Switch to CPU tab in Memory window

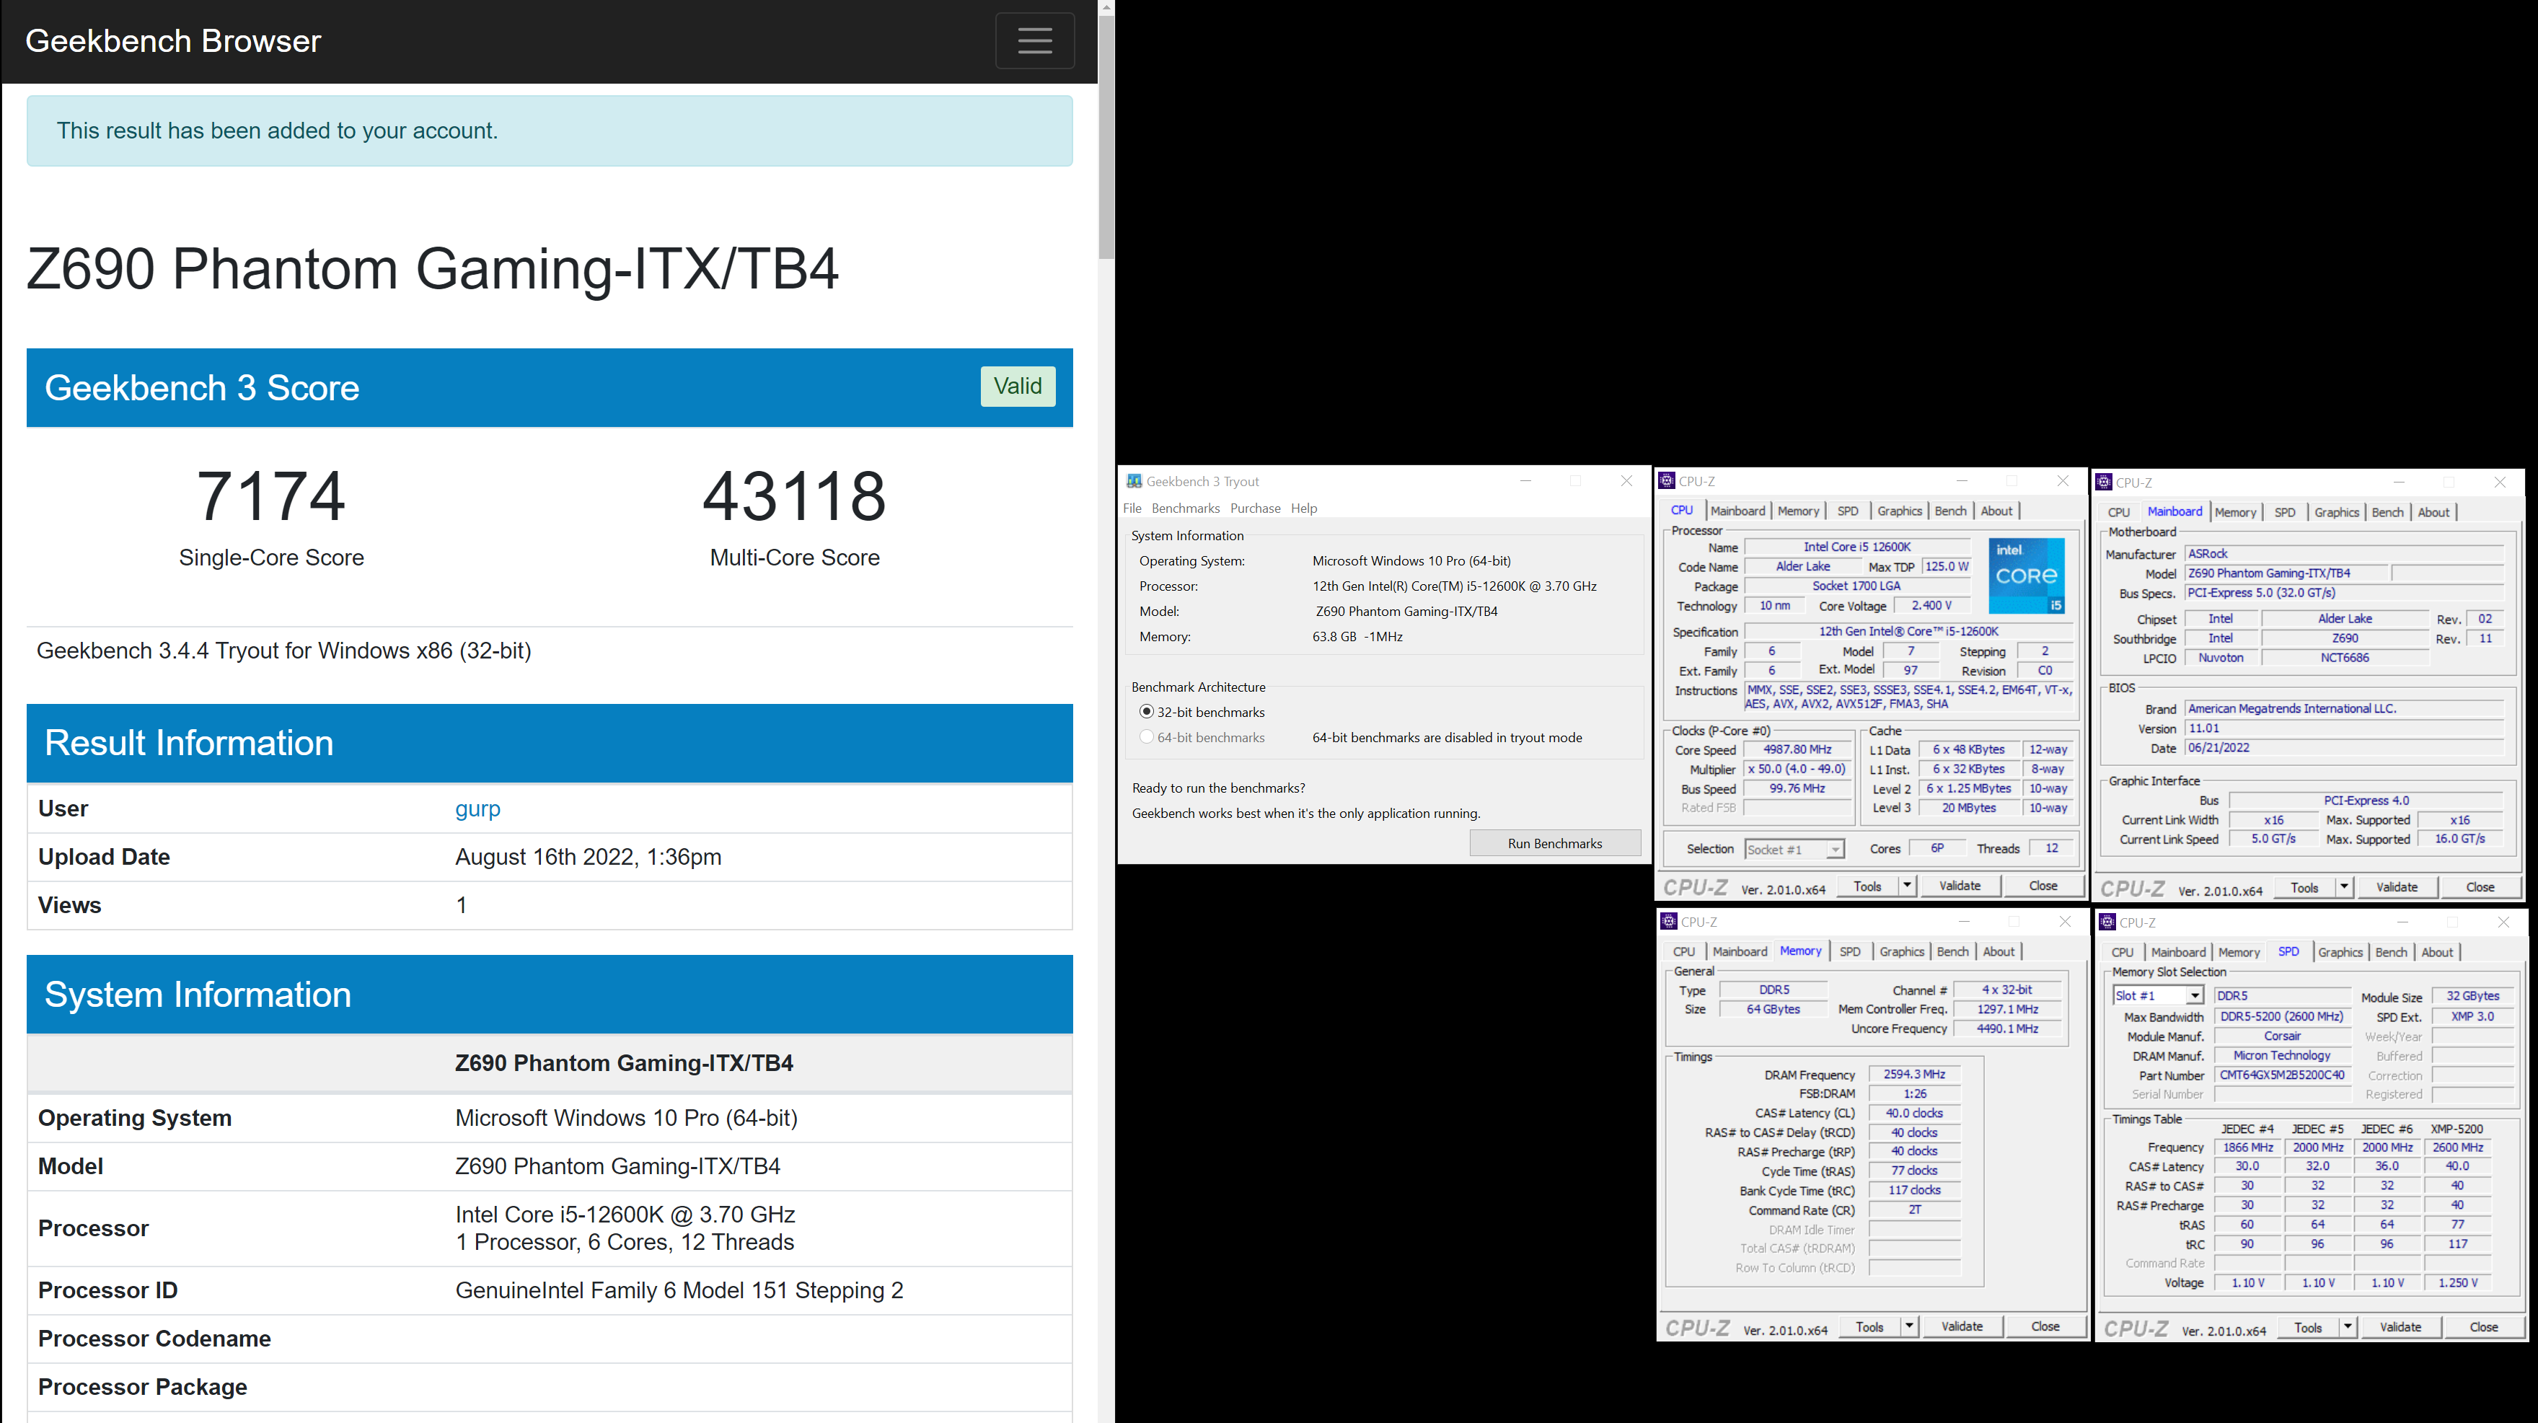[1684, 951]
